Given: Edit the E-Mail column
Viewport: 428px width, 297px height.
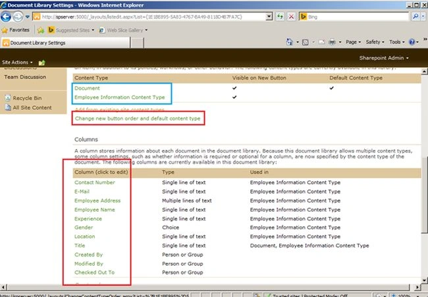Looking at the screenshot, I should (82, 192).
